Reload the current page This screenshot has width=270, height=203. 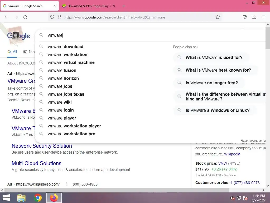click(x=25, y=17)
